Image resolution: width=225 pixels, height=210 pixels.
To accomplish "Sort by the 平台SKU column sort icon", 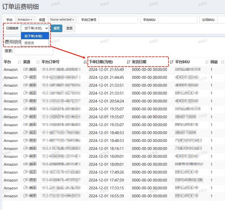I will [x=207, y=62].
